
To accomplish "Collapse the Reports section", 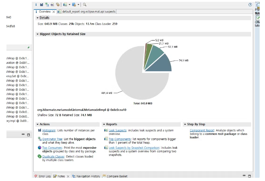I will [104, 124].
